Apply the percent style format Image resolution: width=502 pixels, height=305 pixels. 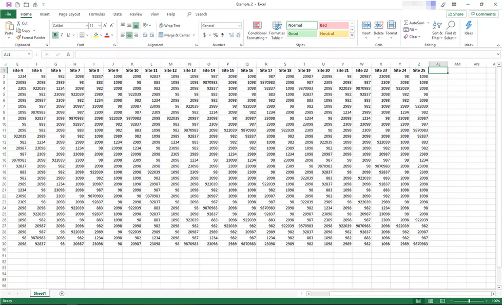(x=216, y=35)
